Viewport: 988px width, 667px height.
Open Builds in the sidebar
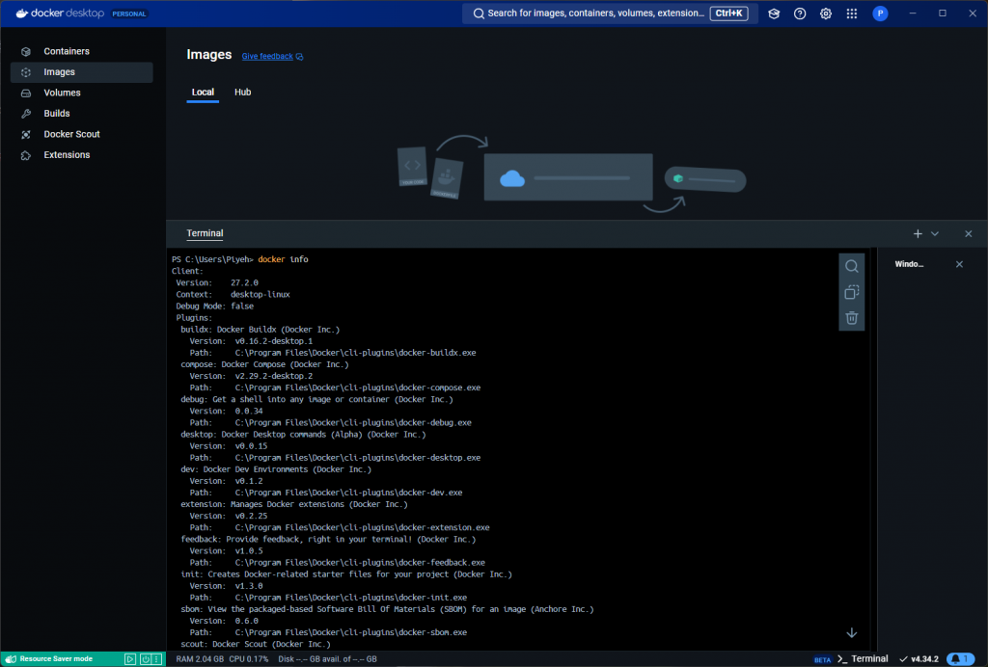[82, 114]
